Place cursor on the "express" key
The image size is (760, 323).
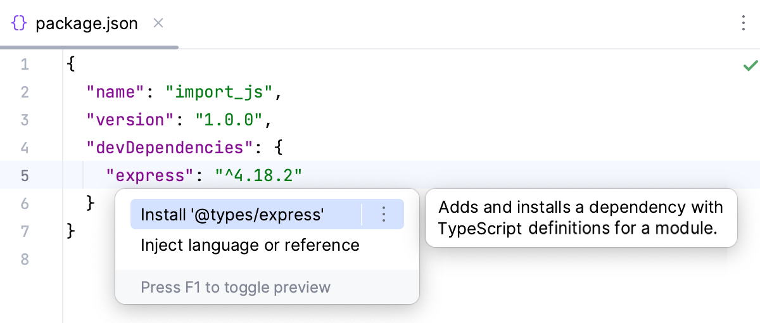[146, 175]
